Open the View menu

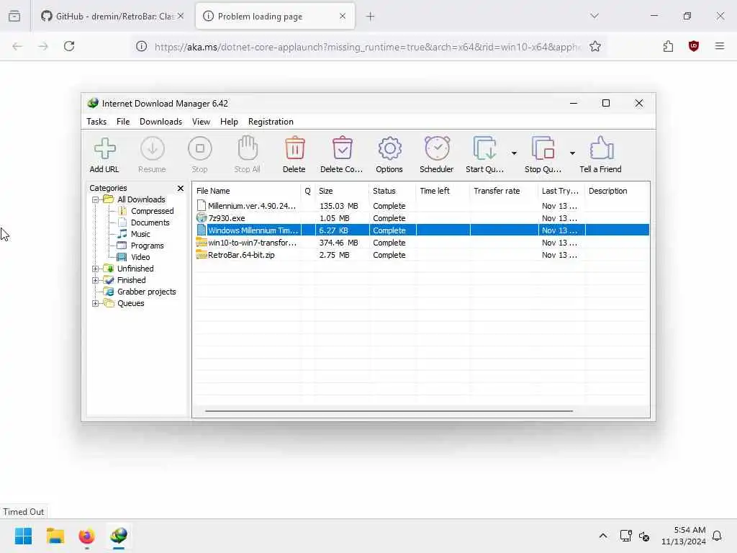(201, 121)
